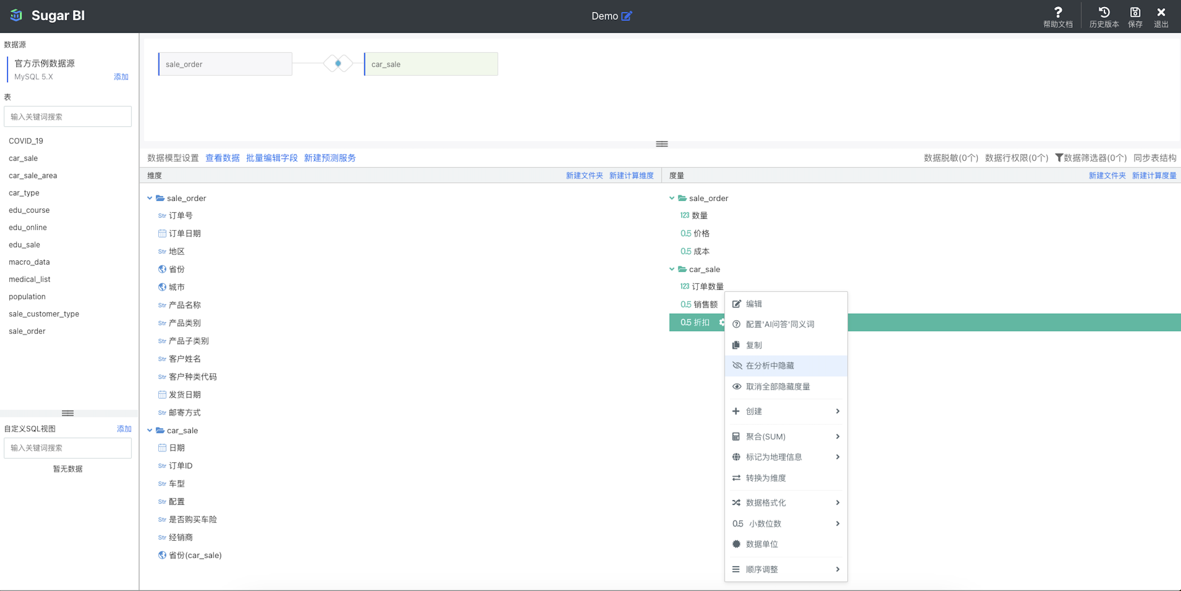
Task: Open the help docs question mark icon
Action: pyautogui.click(x=1058, y=12)
